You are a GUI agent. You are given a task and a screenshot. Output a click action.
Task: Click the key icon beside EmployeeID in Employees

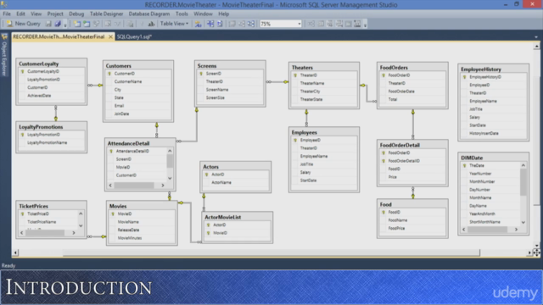pyautogui.click(x=295, y=141)
